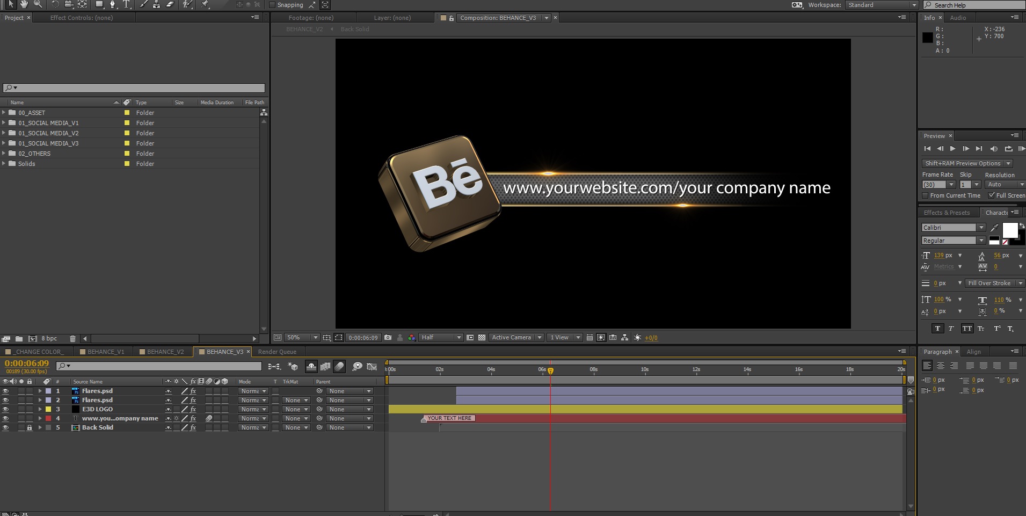Toggle the Fast Previews lightning icon
Viewport: 1026px width, 516px height.
click(601, 338)
